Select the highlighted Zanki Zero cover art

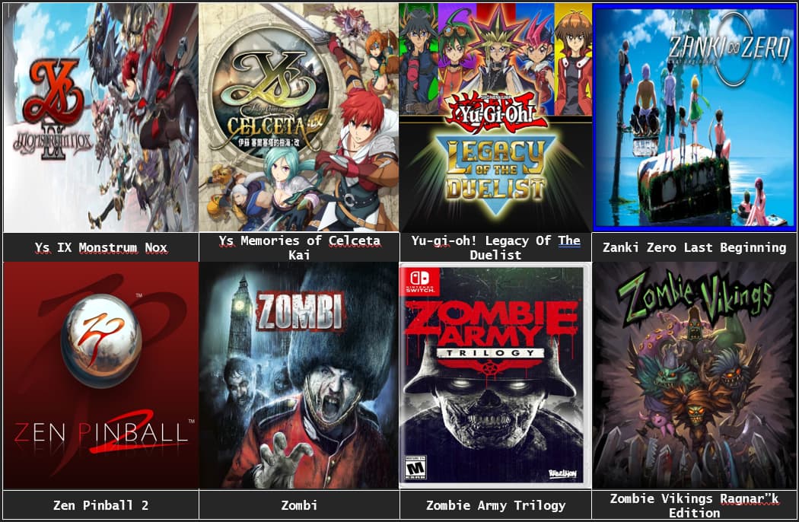[695, 117]
